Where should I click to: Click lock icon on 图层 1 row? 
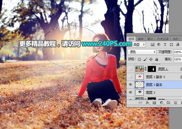coord(181,69)
